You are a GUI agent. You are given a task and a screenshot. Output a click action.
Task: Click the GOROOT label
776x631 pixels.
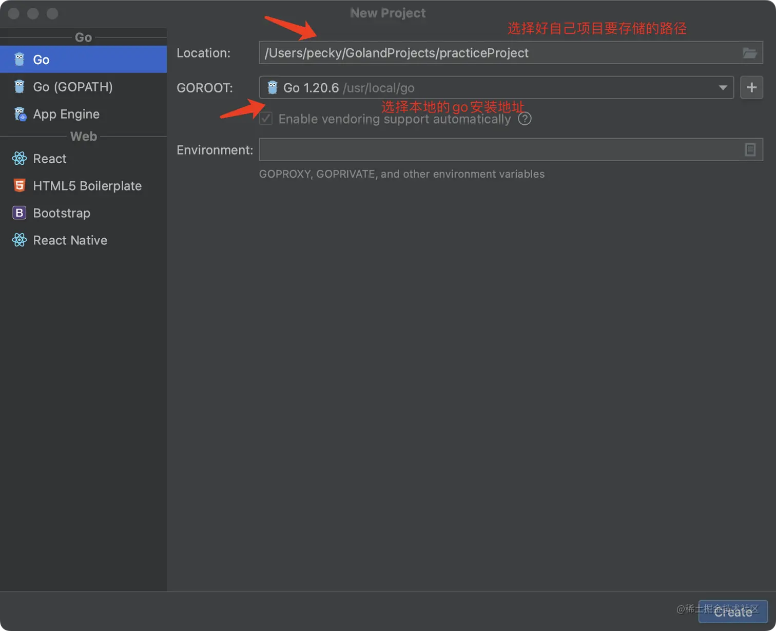[205, 88]
